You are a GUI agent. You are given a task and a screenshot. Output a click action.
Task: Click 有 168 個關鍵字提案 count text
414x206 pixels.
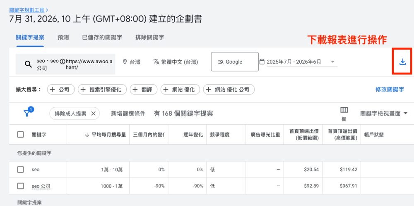[x=183, y=114]
